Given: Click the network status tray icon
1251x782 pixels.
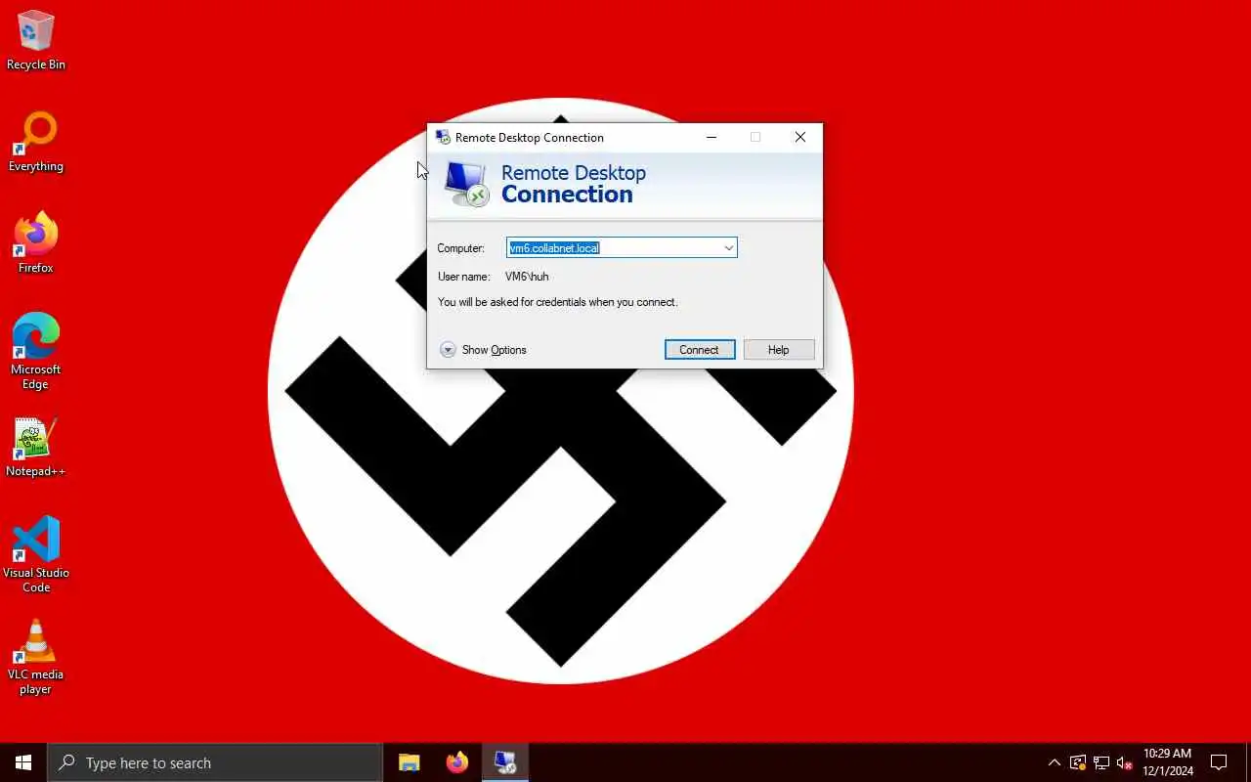Looking at the screenshot, I should point(1101,762).
